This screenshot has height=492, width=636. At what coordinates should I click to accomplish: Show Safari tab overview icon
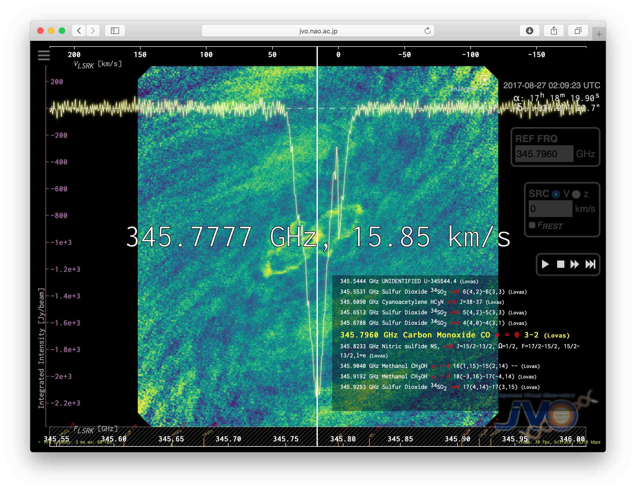(x=578, y=31)
